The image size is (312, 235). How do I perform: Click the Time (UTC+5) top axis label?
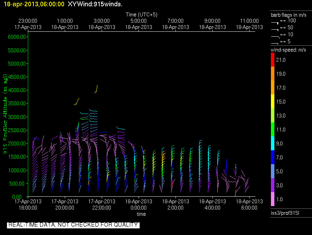(x=141, y=15)
